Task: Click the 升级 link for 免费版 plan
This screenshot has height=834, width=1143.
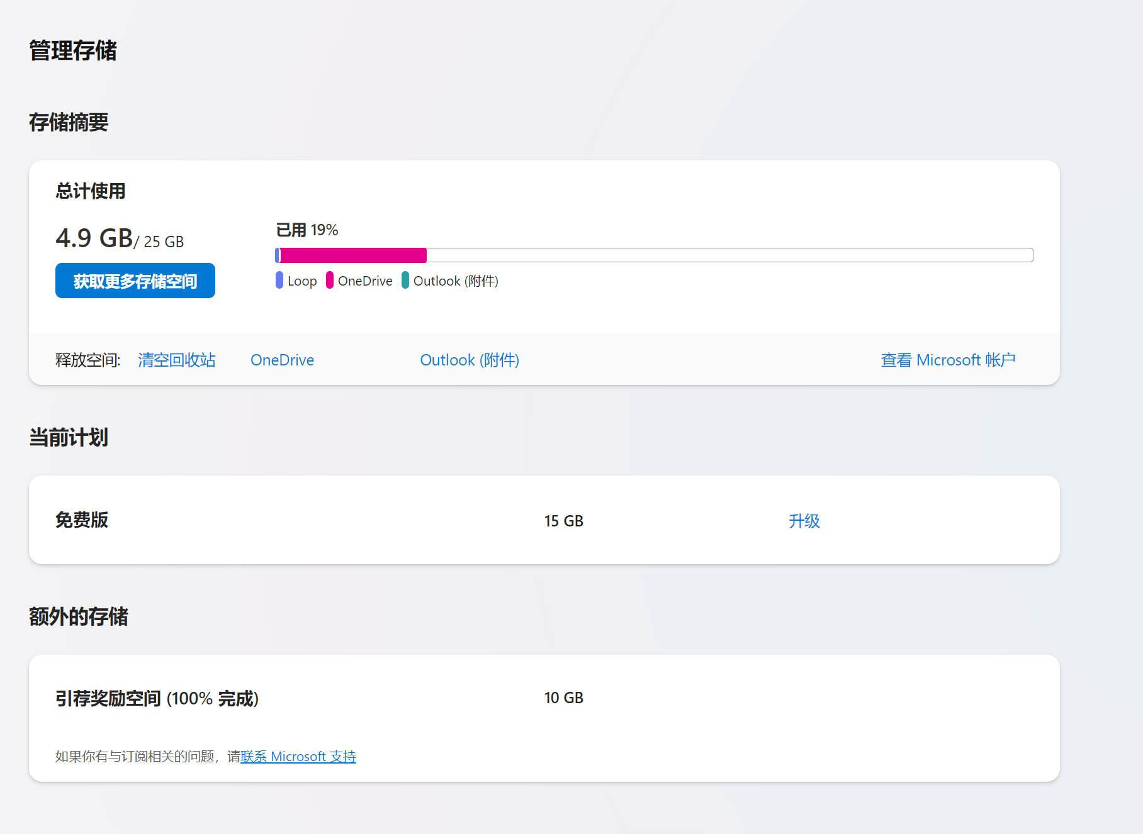Action: (x=804, y=521)
